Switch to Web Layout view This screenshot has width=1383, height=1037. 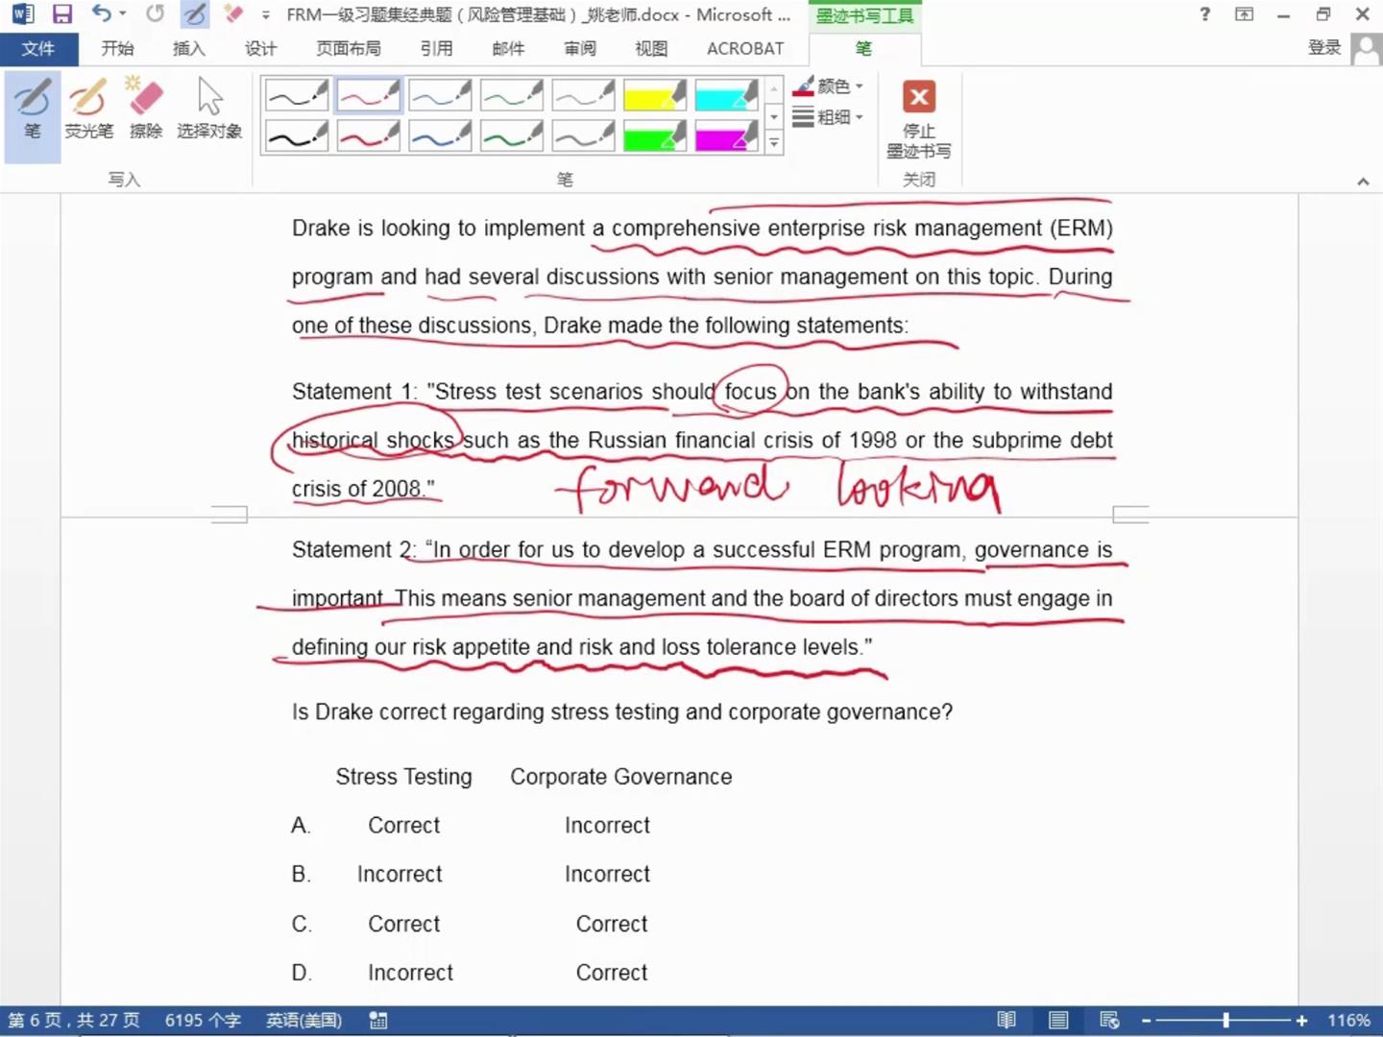(x=1109, y=1021)
